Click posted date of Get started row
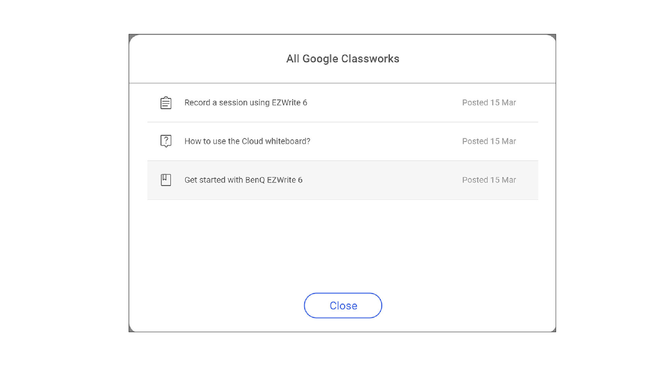Screen dimensions: 657x368 tap(489, 180)
